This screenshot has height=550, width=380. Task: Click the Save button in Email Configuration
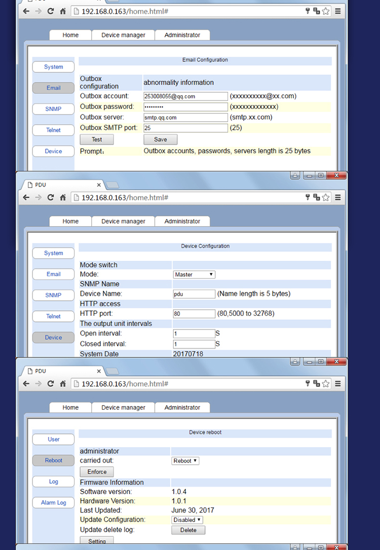pos(161,139)
